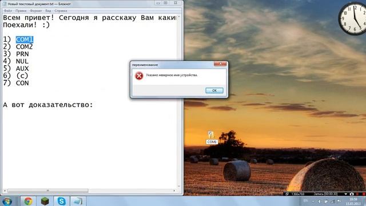Minimize the Notepad window
366x206 pixels.
tap(158, 3)
